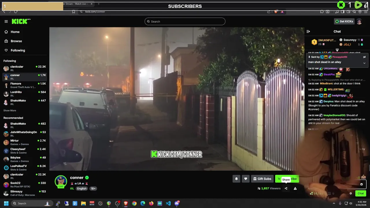Click the Windows taskbar search box
The image size is (370, 208).
[32, 203]
